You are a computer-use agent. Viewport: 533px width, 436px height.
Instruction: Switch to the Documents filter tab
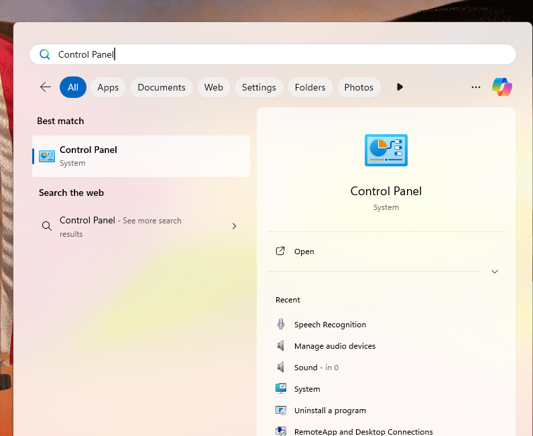[x=162, y=87]
